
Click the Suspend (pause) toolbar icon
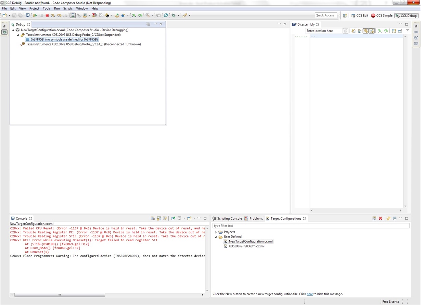41,15
